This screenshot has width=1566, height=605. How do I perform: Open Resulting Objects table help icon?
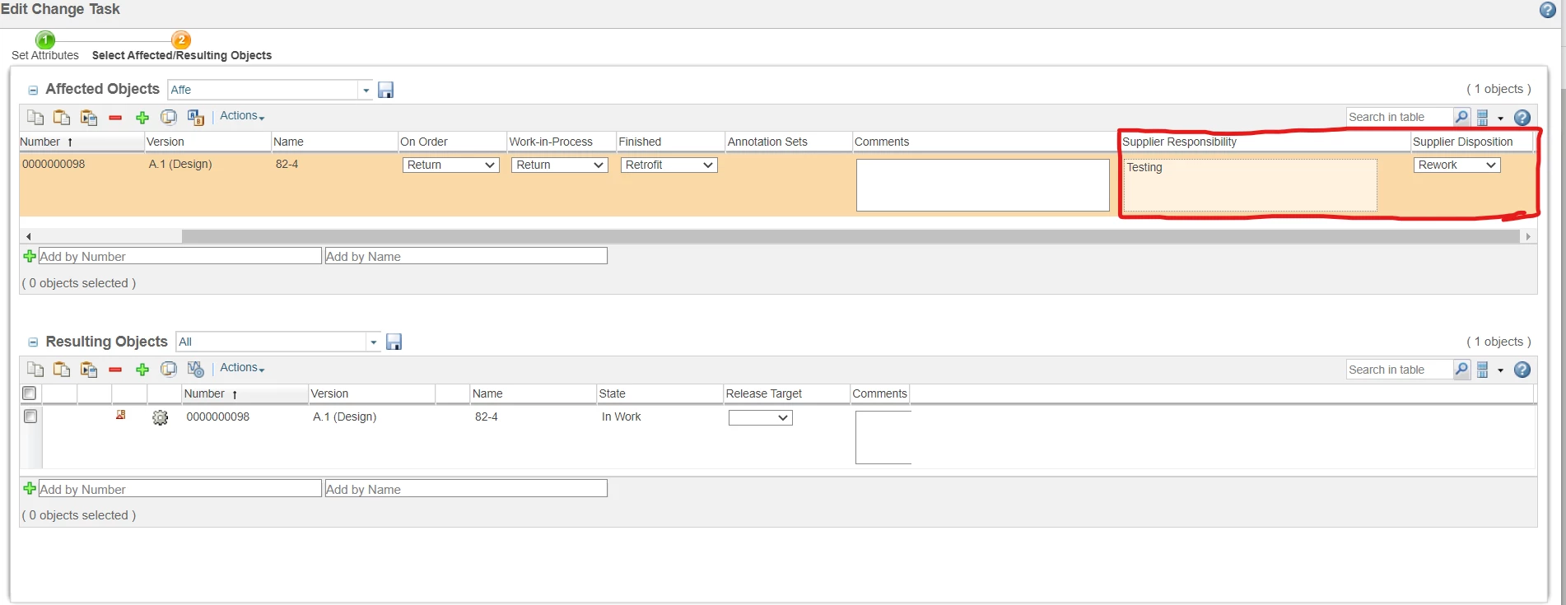1522,370
